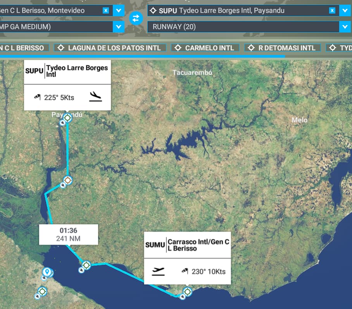This screenshot has width=352, height=309.
Task: Expand the departure airport dropdown arrow
Action: pos(119,10)
